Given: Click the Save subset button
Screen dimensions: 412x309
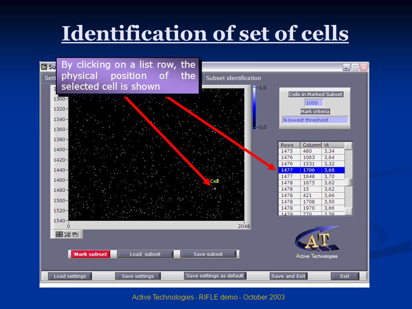Looking at the screenshot, I should pyautogui.click(x=208, y=254).
